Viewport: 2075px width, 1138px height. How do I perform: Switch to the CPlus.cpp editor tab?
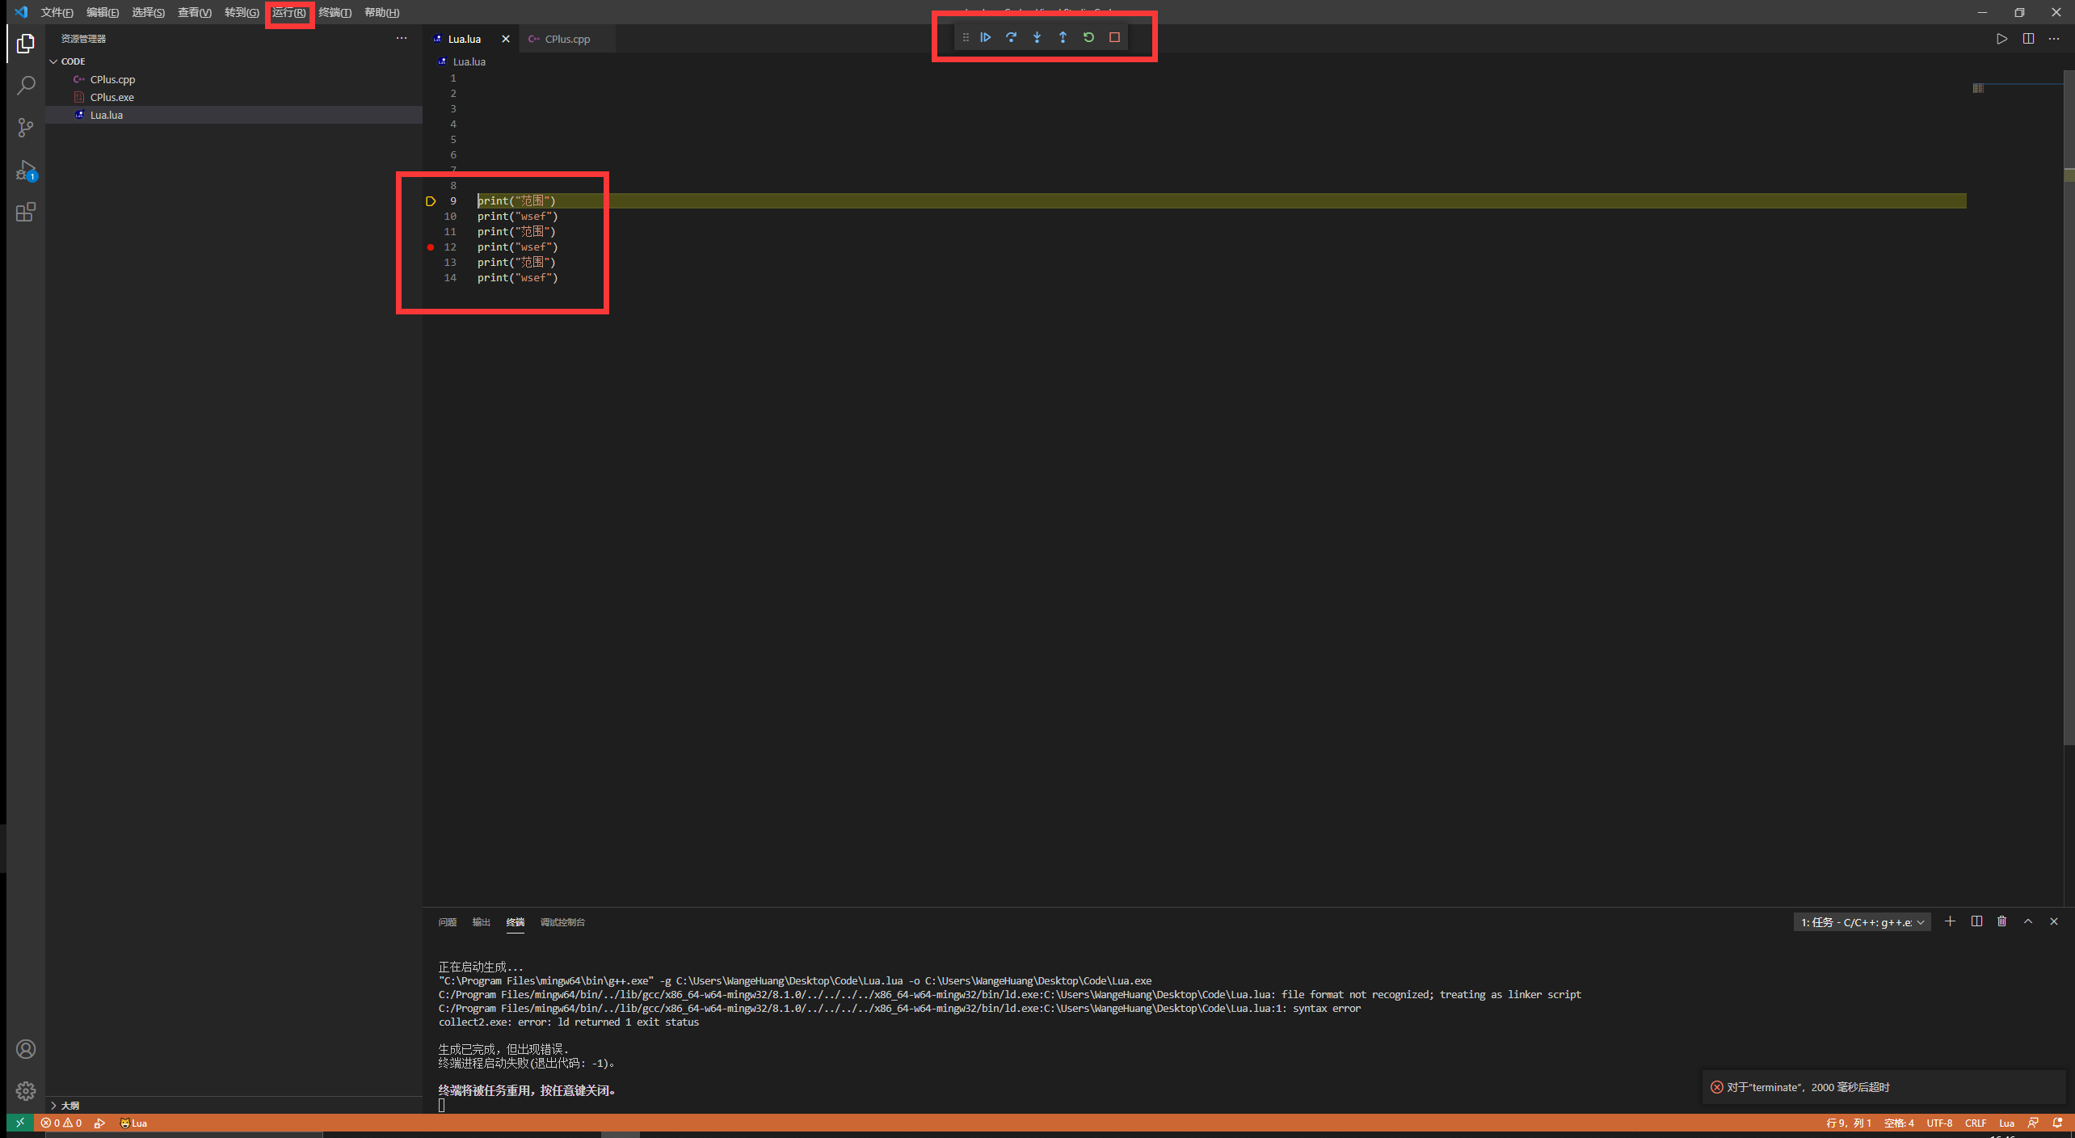(566, 39)
